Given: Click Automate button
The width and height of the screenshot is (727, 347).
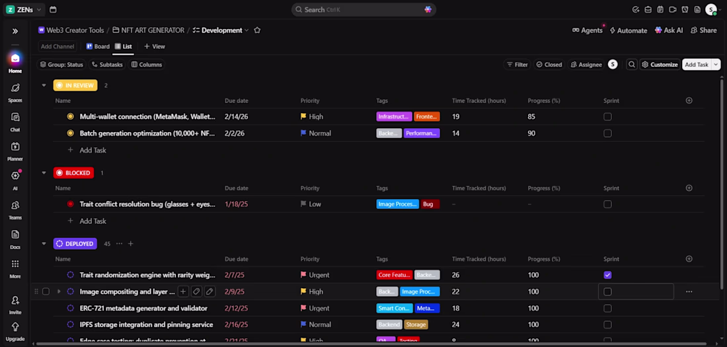Looking at the screenshot, I should click(629, 30).
